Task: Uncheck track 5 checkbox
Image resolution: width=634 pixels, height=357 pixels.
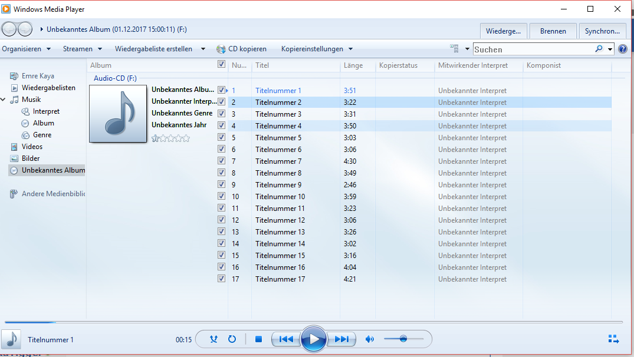Action: (221, 137)
